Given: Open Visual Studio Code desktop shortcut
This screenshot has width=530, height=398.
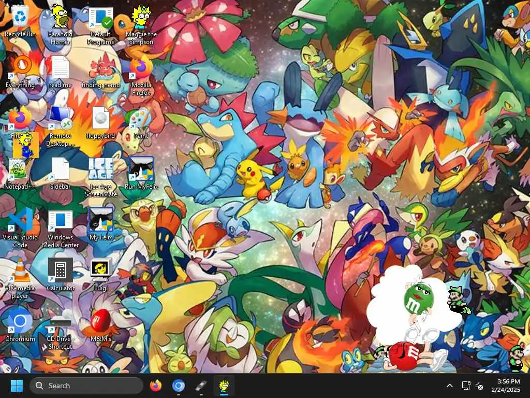Looking at the screenshot, I should [20, 228].
